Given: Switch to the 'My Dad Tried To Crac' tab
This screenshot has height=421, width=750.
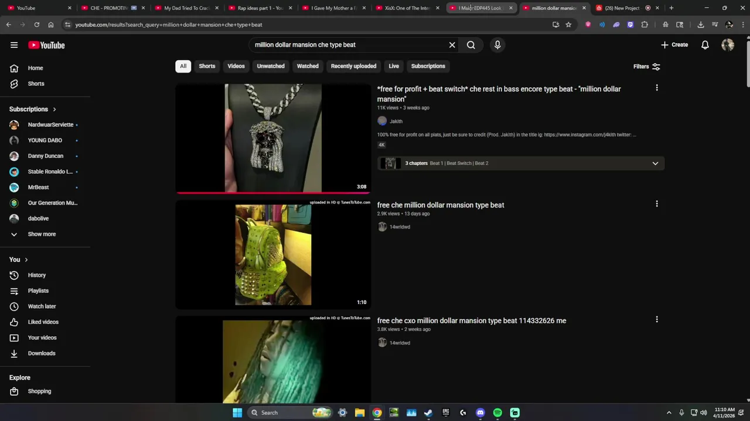Looking at the screenshot, I should [186, 8].
